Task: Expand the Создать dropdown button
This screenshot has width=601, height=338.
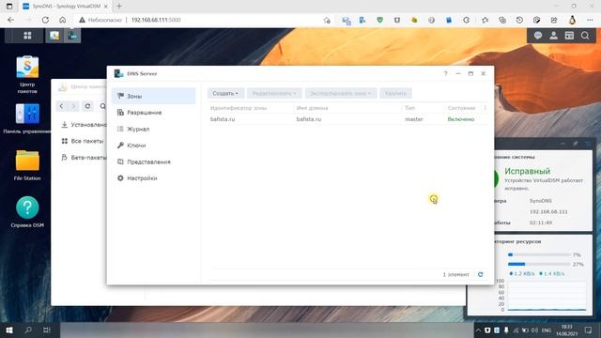Action: tap(225, 94)
